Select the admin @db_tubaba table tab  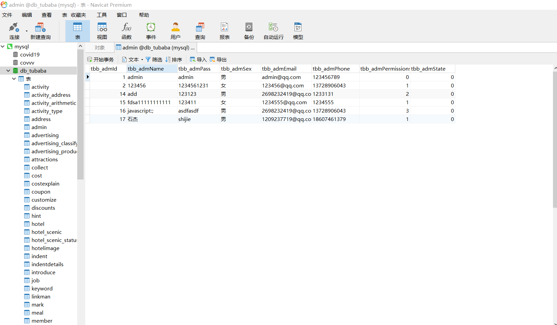click(x=155, y=48)
